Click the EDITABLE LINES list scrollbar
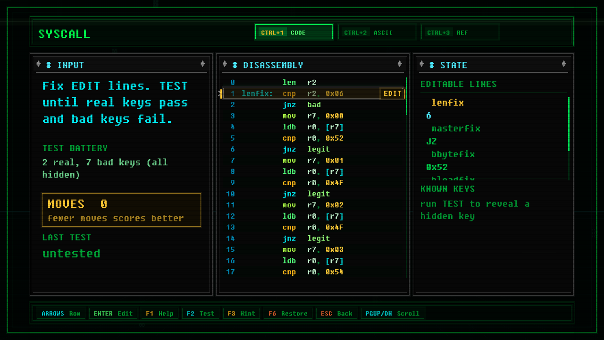 (569, 138)
